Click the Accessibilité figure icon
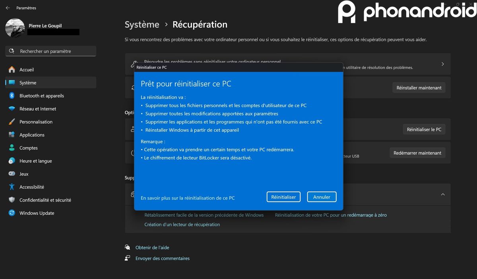477x279 pixels. 12,187
